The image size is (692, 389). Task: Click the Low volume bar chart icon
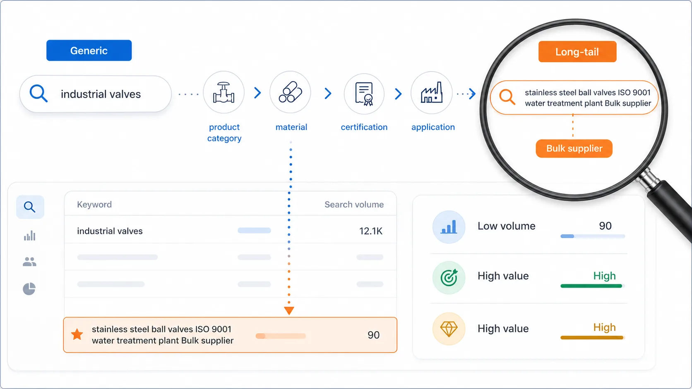pyautogui.click(x=449, y=227)
